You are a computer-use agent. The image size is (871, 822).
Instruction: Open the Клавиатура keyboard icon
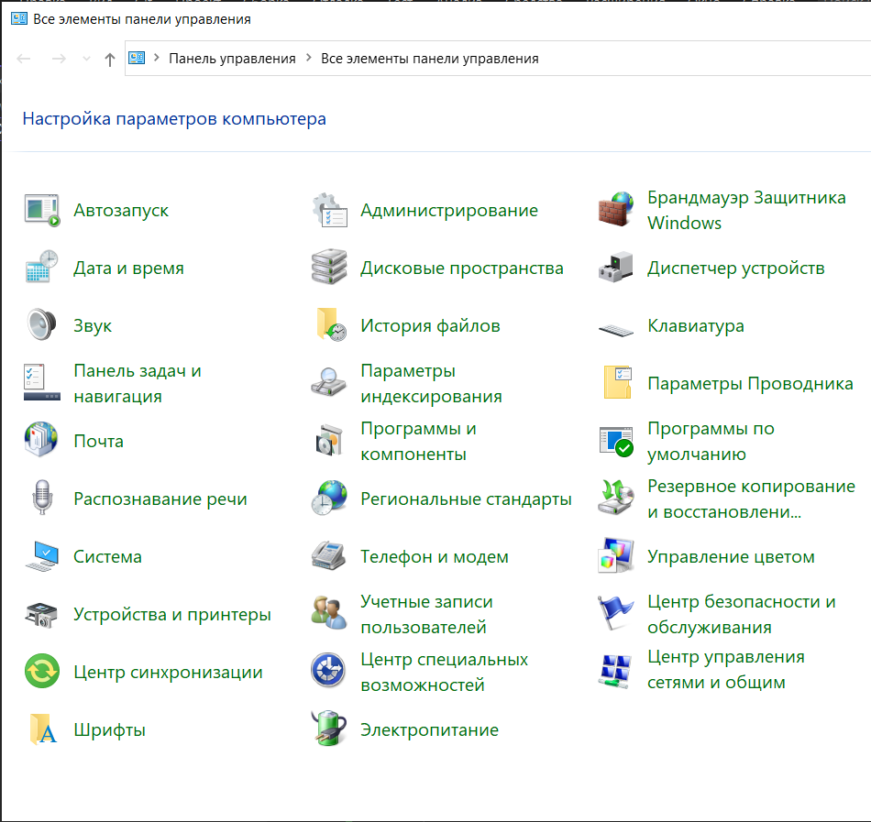coord(616,330)
